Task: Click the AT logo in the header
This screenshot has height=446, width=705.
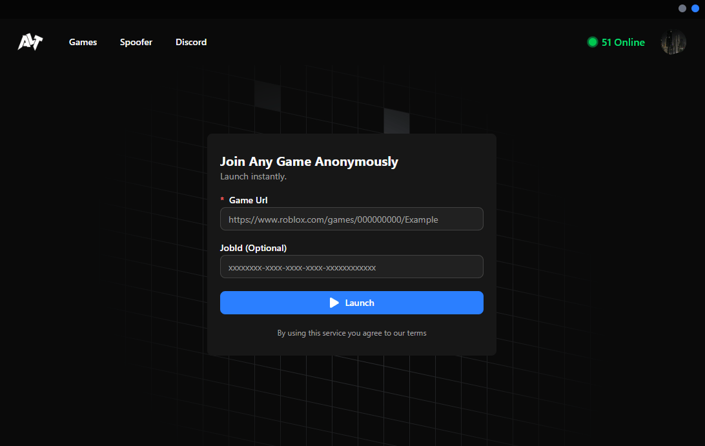Action: pyautogui.click(x=30, y=42)
